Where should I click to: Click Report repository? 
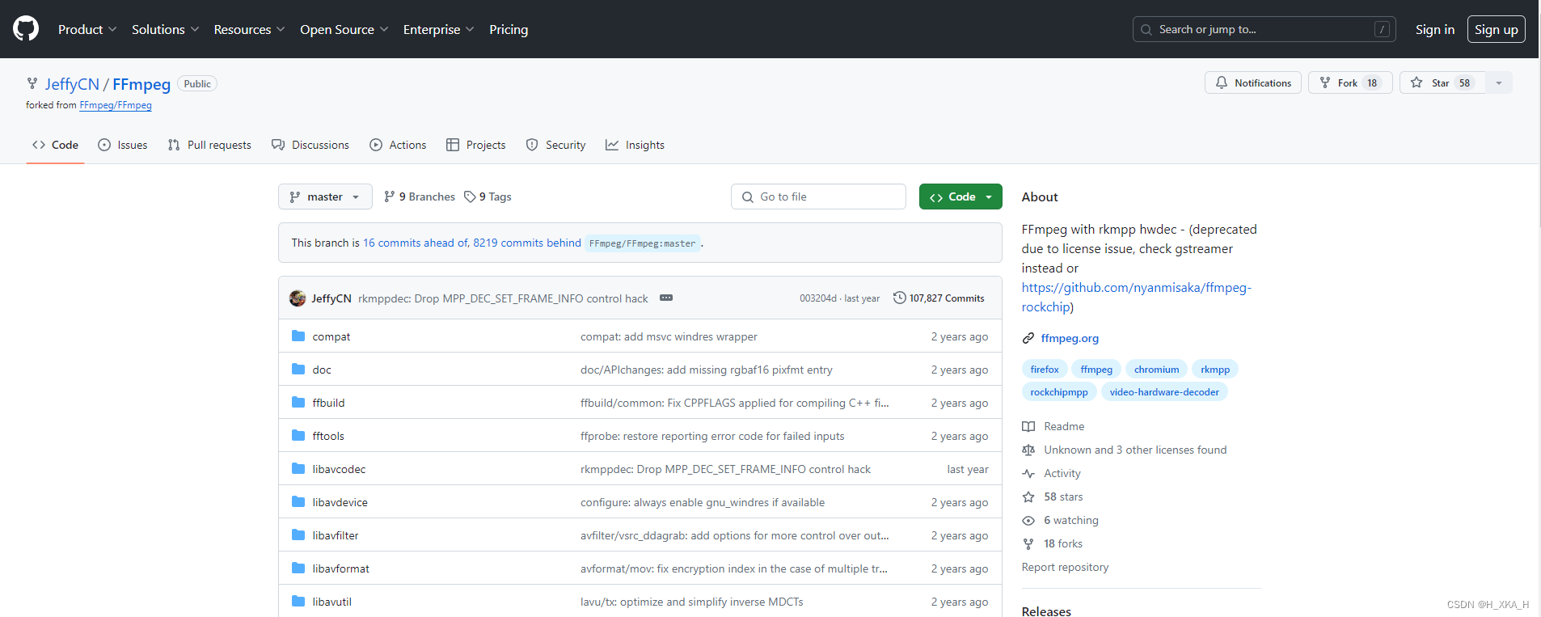[1065, 567]
